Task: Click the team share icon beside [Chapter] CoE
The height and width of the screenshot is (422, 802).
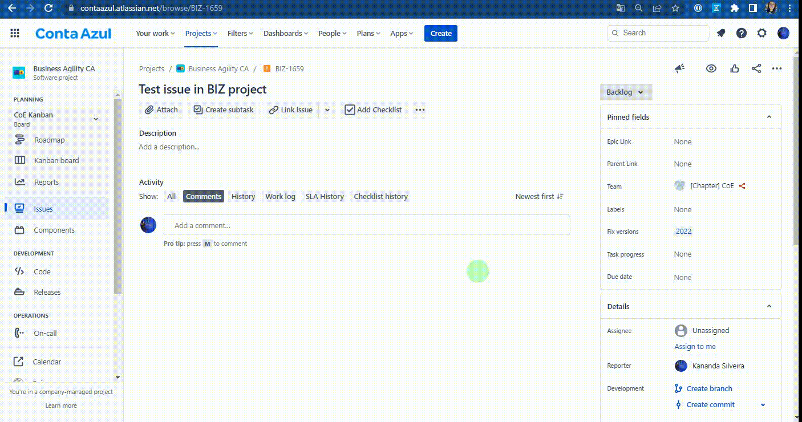Action: [x=742, y=186]
